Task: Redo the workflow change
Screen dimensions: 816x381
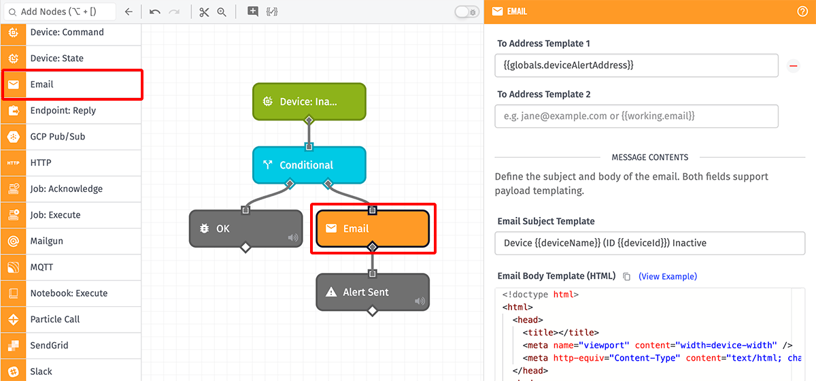Action: 174,12
